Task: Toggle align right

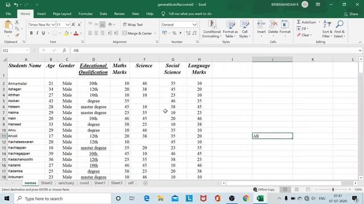Action: [x=102, y=33]
